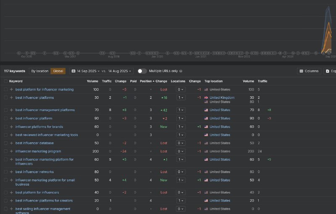Click plus icon next to 'influencer marketing program'
Viewport: 336px width, 214px height.
click(x=11, y=151)
